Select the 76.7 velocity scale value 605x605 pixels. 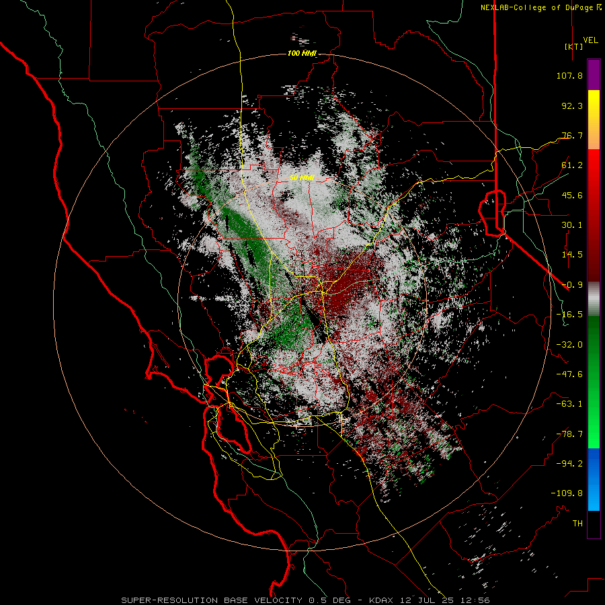point(572,135)
